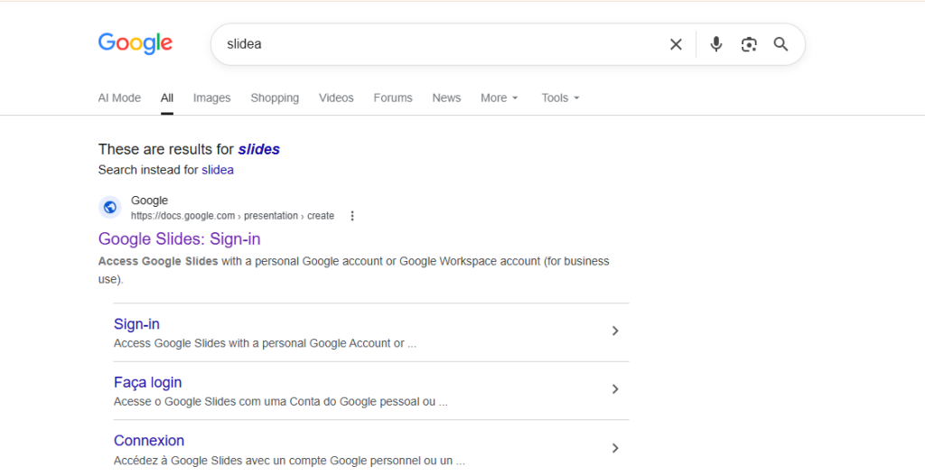Image resolution: width=925 pixels, height=476 pixels.
Task: Submit search with the magnifying glass icon
Action: point(781,44)
